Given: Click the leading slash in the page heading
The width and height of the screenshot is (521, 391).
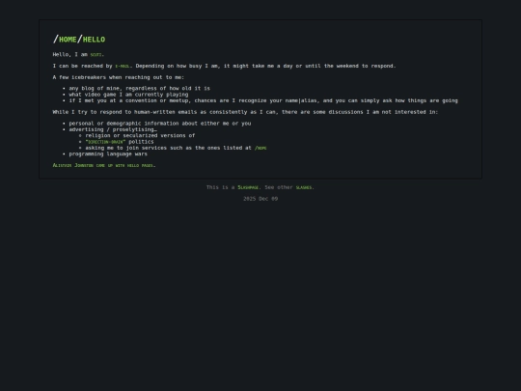Looking at the screenshot, I should coord(56,40).
